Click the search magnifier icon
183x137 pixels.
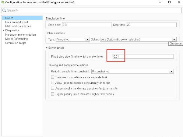4,10
